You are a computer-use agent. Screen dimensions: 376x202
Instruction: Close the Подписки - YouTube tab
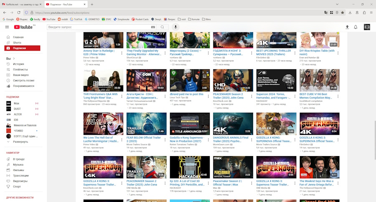84,4
